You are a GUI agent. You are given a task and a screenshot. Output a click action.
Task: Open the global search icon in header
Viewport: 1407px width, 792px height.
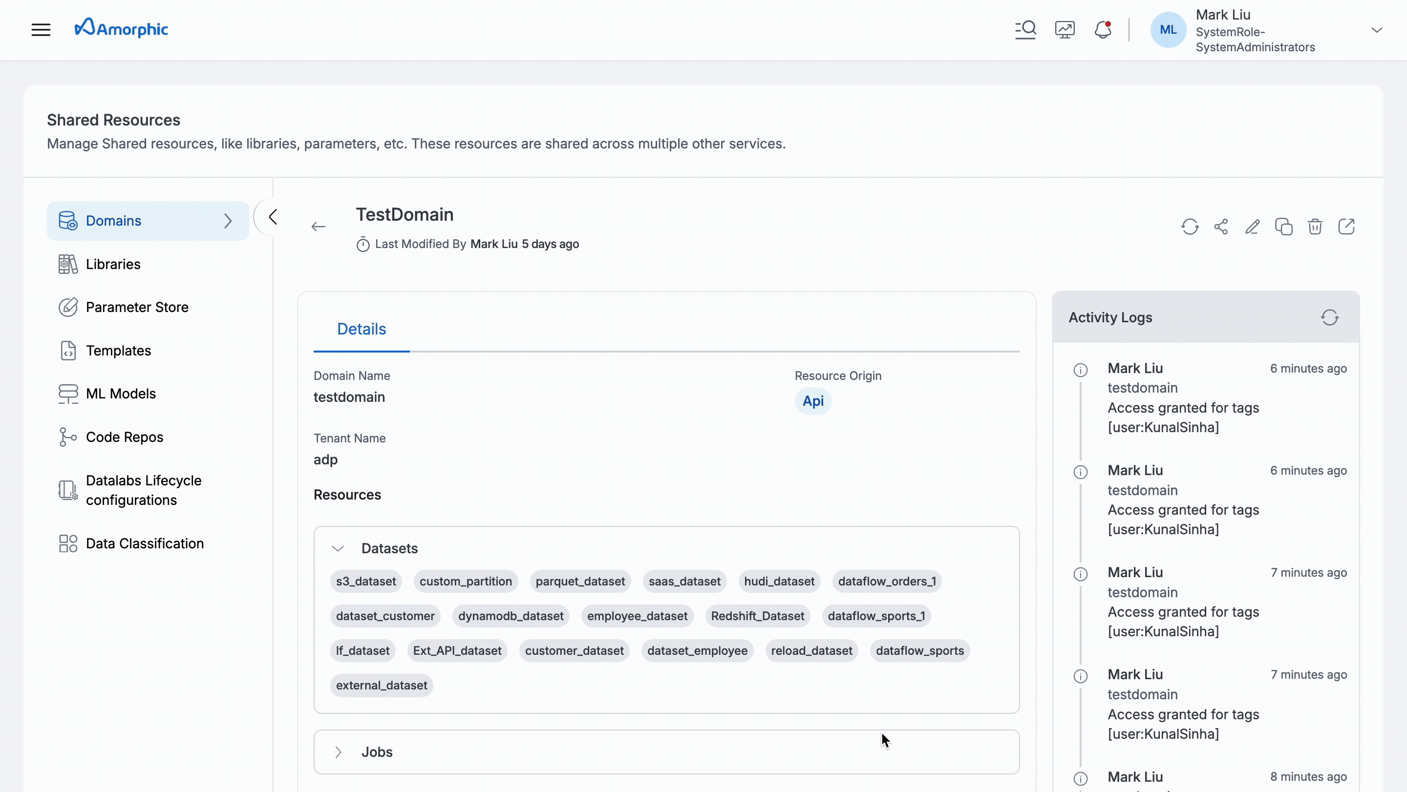point(1025,29)
